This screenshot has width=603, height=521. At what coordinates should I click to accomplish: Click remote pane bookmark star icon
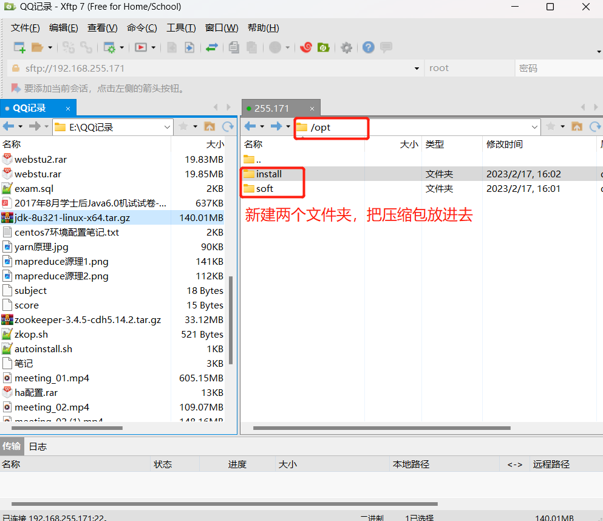point(551,126)
